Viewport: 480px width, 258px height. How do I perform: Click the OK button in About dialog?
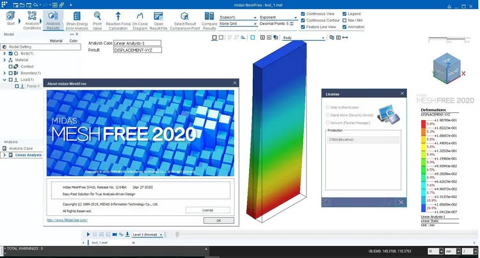[219, 220]
